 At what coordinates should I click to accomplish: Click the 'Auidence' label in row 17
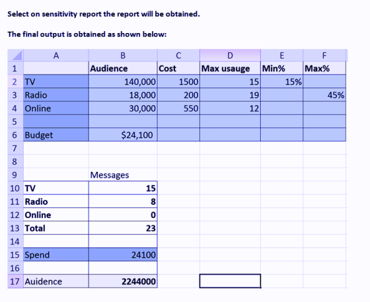click(56, 282)
